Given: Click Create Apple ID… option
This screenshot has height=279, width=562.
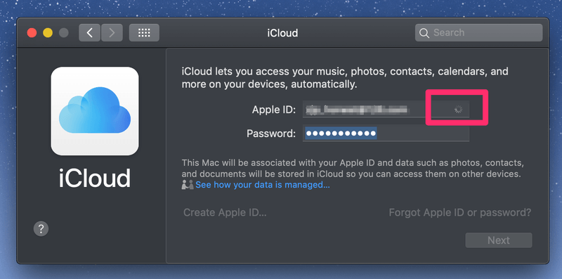Looking at the screenshot, I should pos(225,213).
